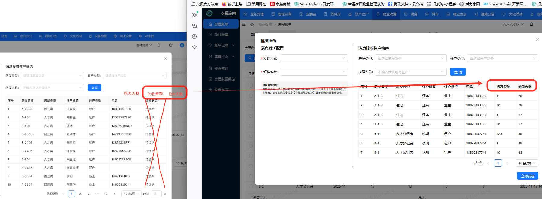Viewport: 542px width, 199px height.
Task: Click 查询 button in left window dialog
Action: [95, 88]
